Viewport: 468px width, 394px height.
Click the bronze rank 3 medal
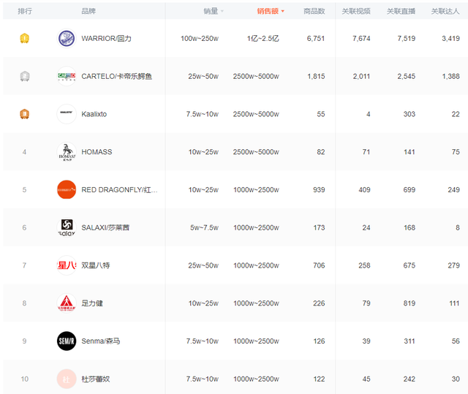24,114
